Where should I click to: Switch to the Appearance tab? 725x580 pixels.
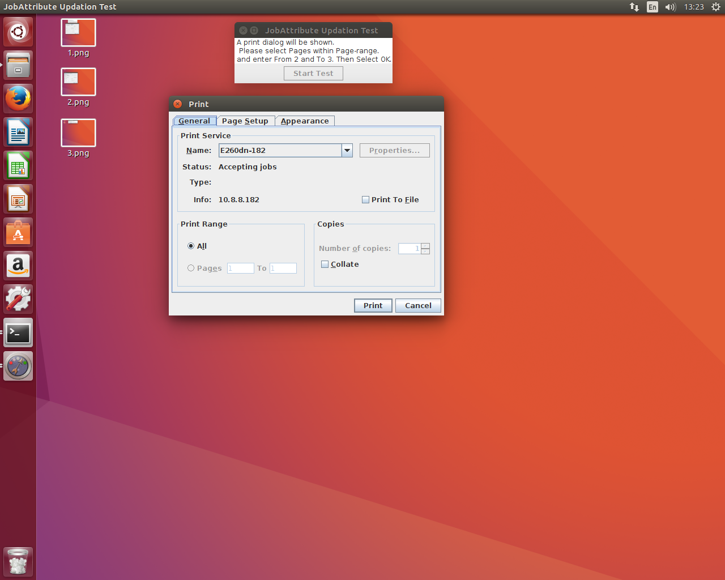click(x=305, y=121)
